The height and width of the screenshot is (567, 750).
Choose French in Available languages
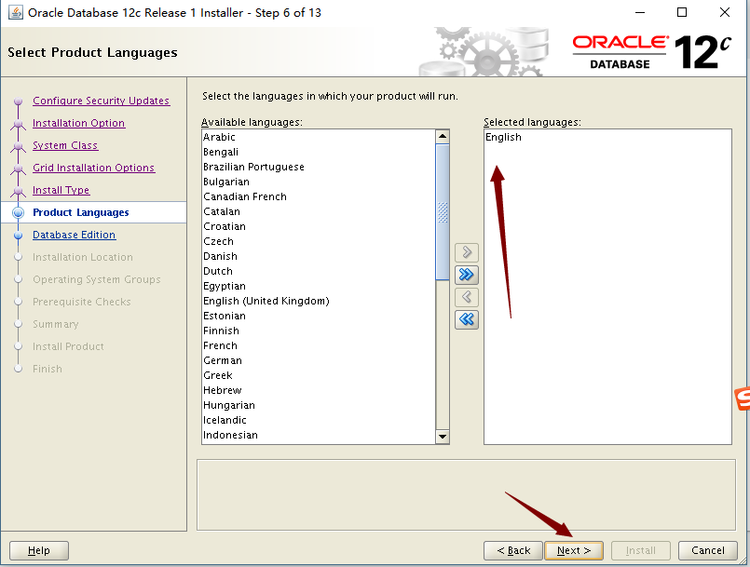319,345
